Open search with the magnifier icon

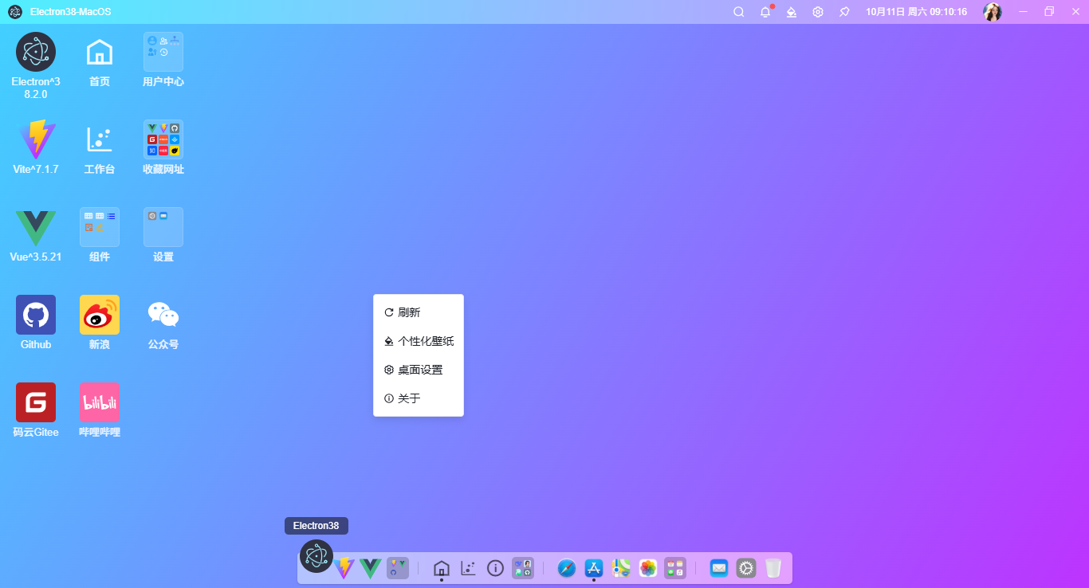coord(739,12)
